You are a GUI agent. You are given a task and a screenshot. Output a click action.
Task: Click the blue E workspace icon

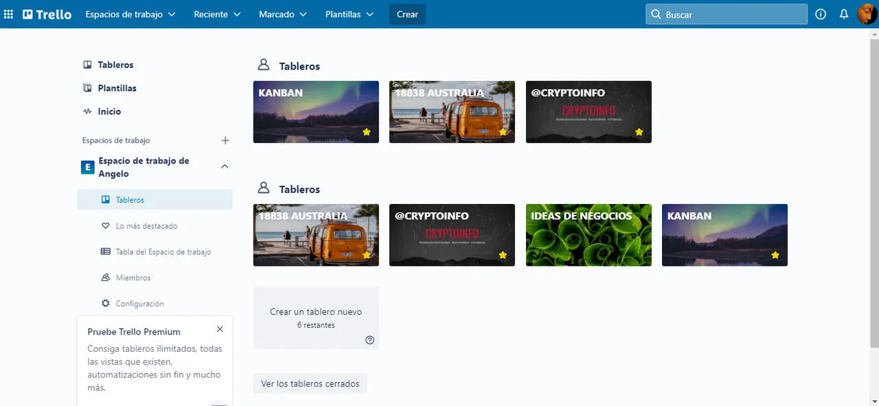tap(88, 167)
